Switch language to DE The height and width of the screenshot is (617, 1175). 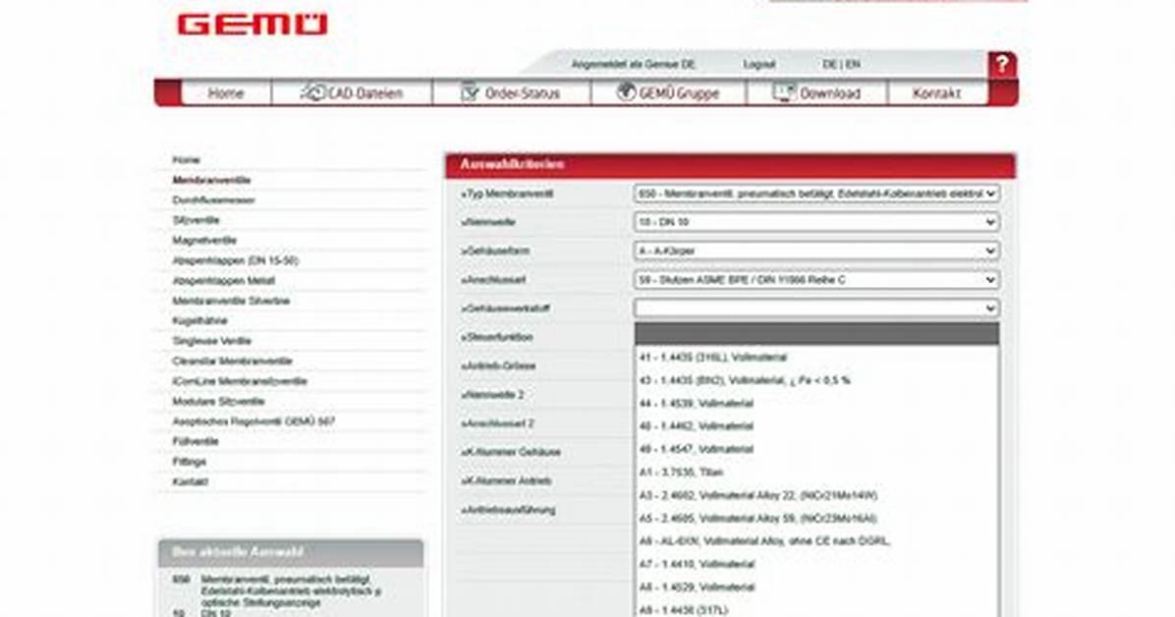pos(829,65)
